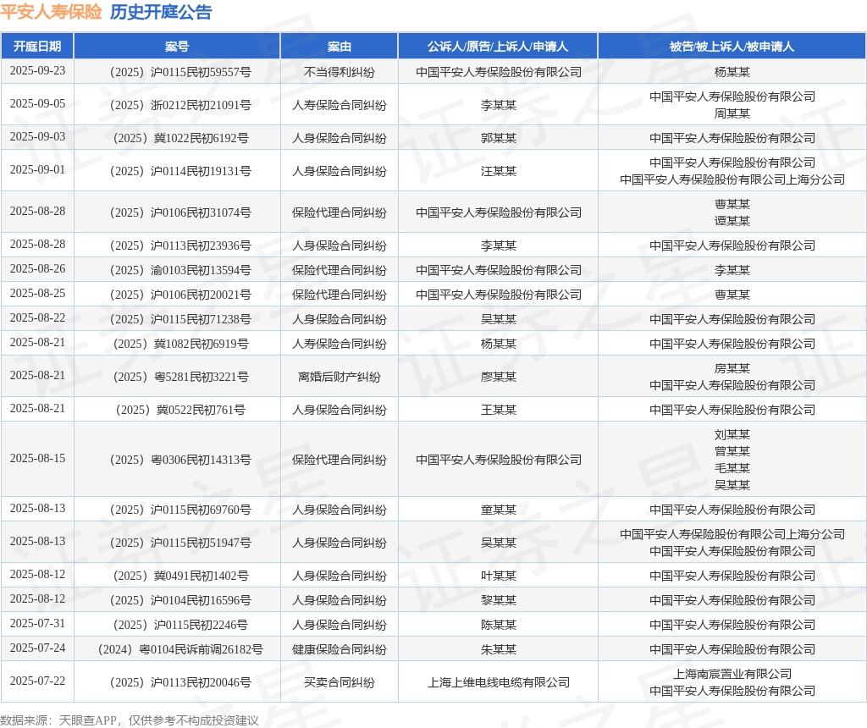Click defendant 杨某某 in the first row
The width and height of the screenshot is (867, 728).
tap(732, 72)
